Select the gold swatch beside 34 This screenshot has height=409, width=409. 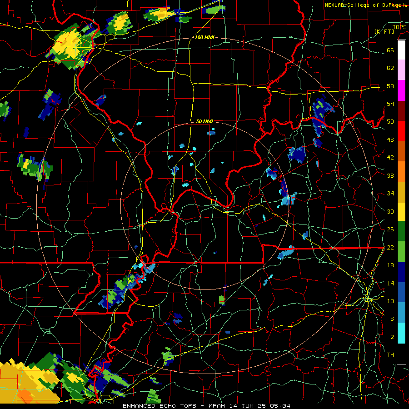pos(401,193)
